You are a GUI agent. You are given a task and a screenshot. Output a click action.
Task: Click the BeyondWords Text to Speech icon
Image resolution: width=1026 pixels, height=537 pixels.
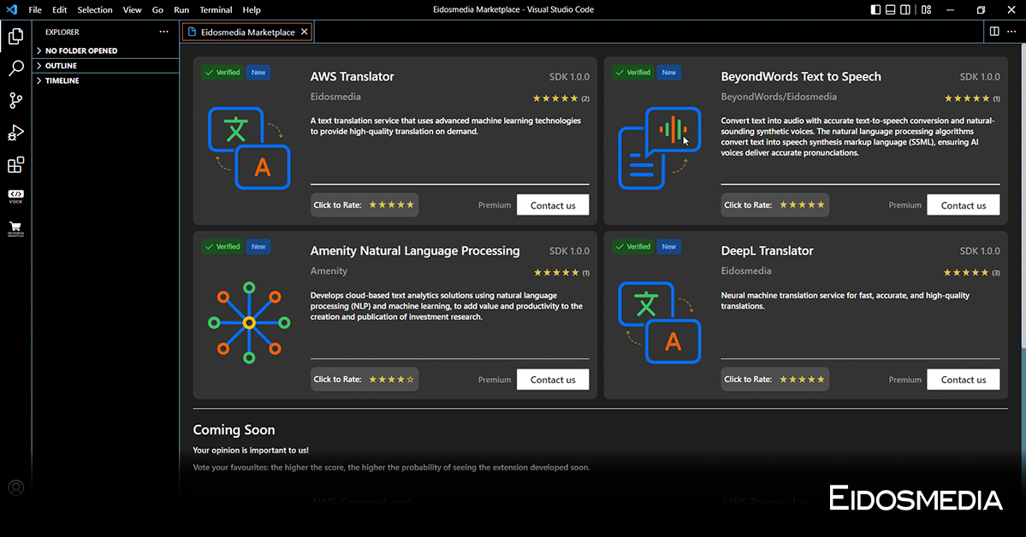[x=660, y=149]
